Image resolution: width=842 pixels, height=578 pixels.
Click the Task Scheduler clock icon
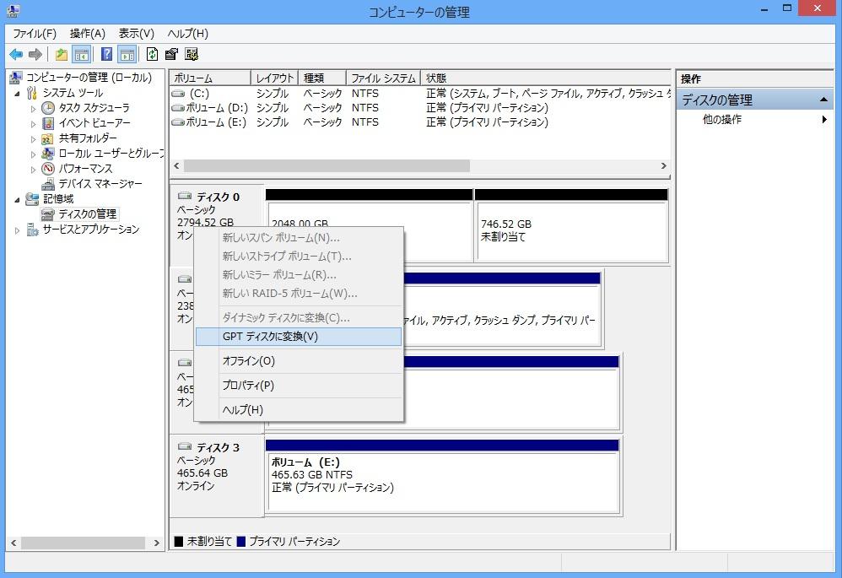[48, 108]
